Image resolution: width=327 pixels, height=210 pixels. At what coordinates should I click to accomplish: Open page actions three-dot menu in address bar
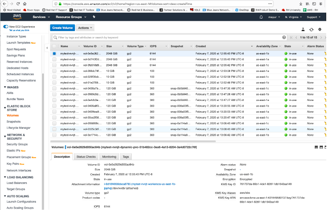click(270, 4)
